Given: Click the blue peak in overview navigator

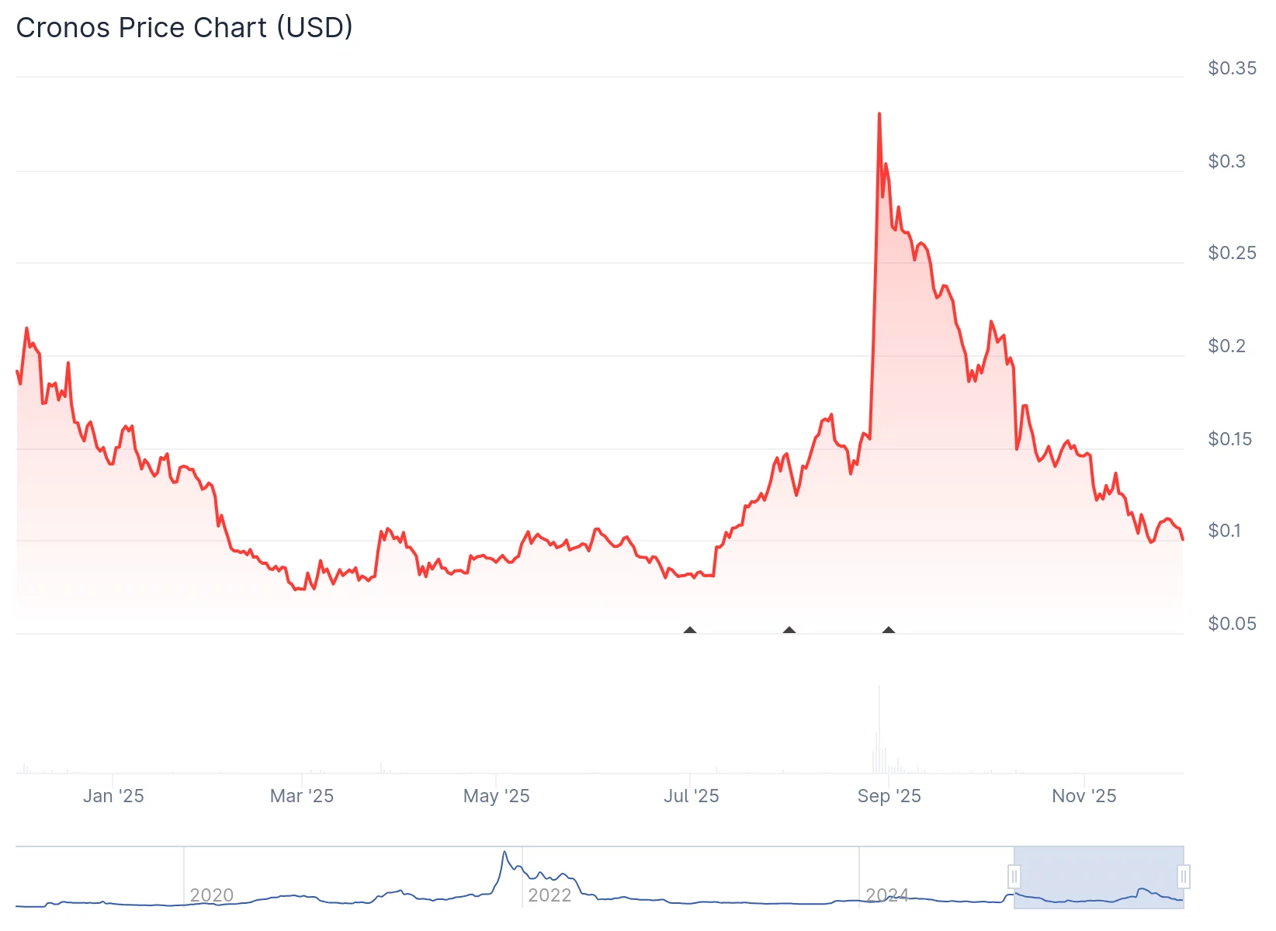Looking at the screenshot, I should pyautogui.click(x=505, y=853).
